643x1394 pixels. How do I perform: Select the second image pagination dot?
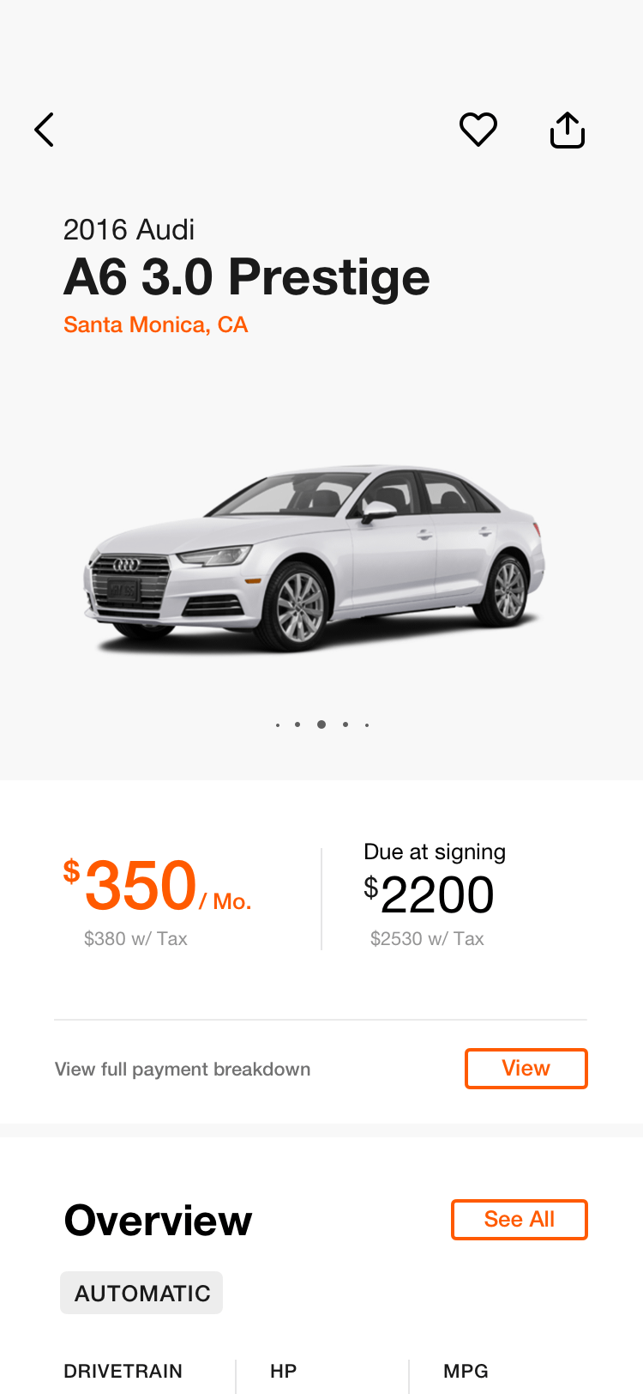tap(297, 724)
